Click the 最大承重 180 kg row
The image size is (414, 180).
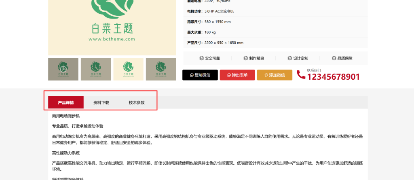pos(275,32)
